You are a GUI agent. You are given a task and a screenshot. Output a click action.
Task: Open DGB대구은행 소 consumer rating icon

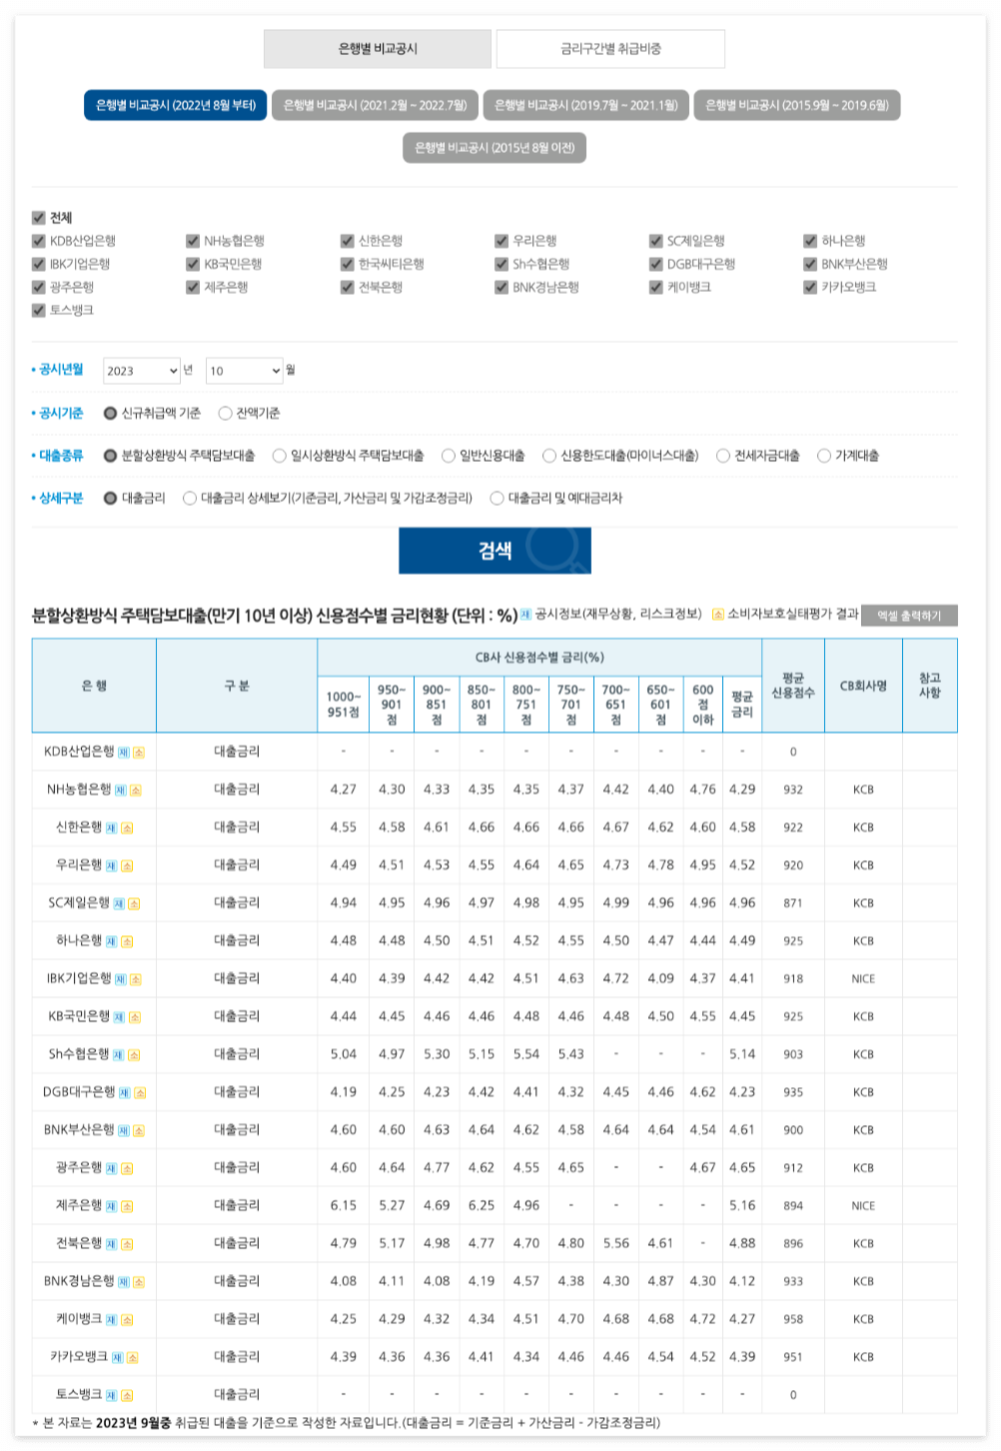click(x=140, y=1093)
